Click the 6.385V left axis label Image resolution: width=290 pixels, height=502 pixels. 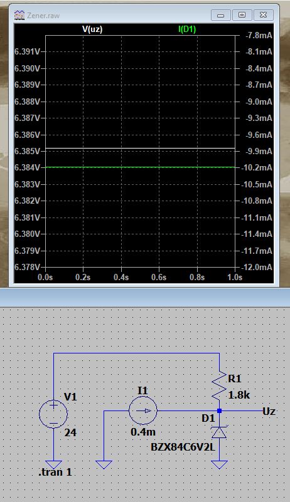[27, 151]
